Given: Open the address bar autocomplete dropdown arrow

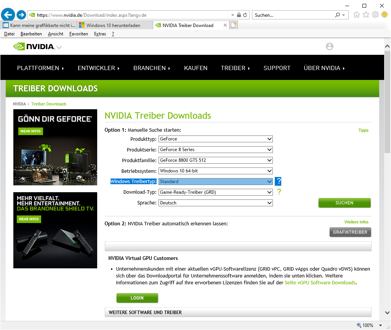Looking at the screenshot, I should tap(232, 15).
